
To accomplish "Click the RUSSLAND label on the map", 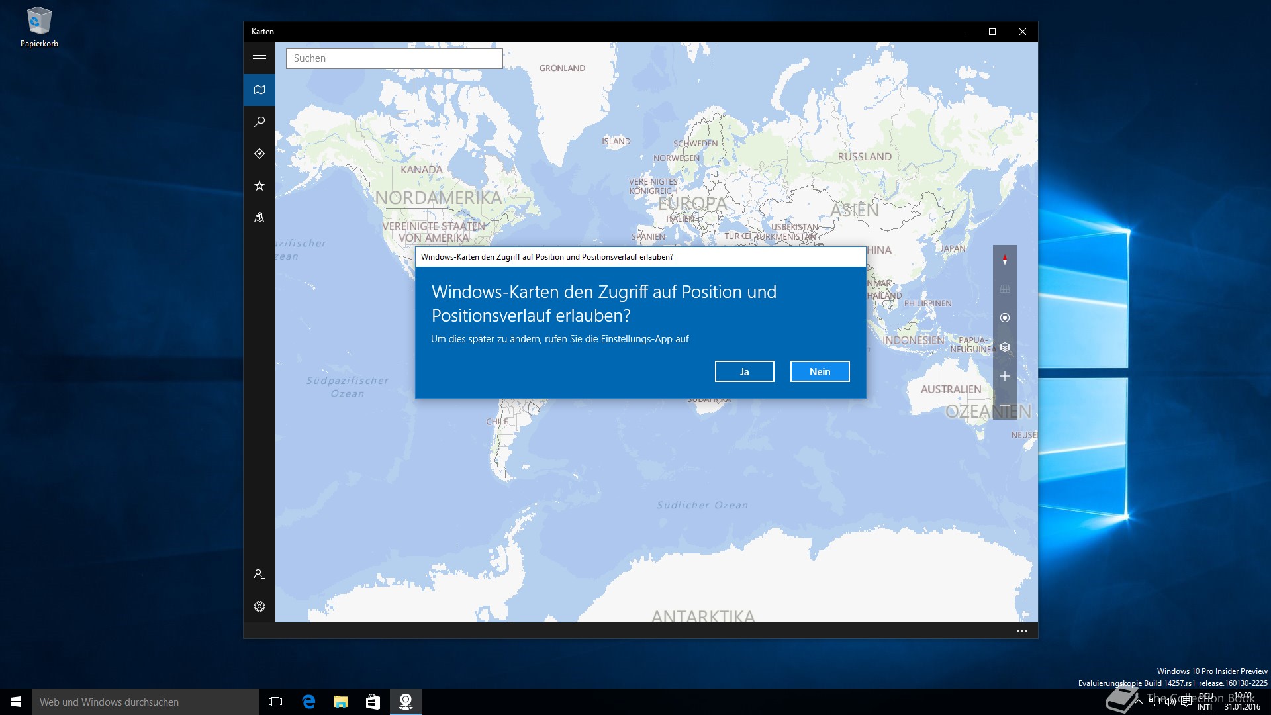I will click(865, 157).
